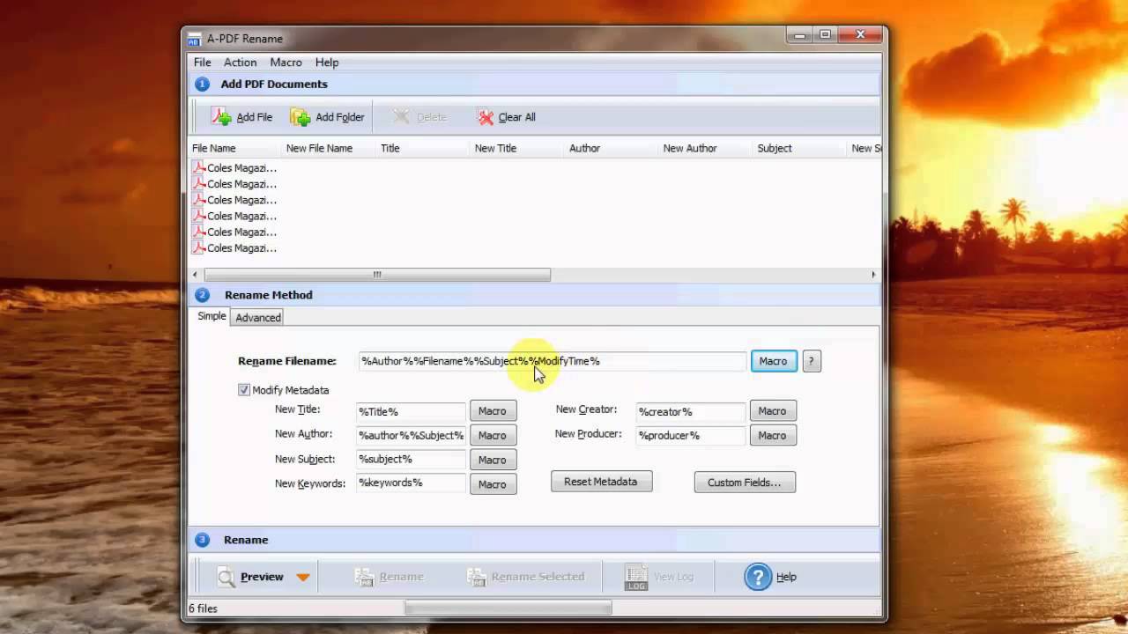Click the New Keywords input field
The width and height of the screenshot is (1128, 634).
(x=411, y=483)
